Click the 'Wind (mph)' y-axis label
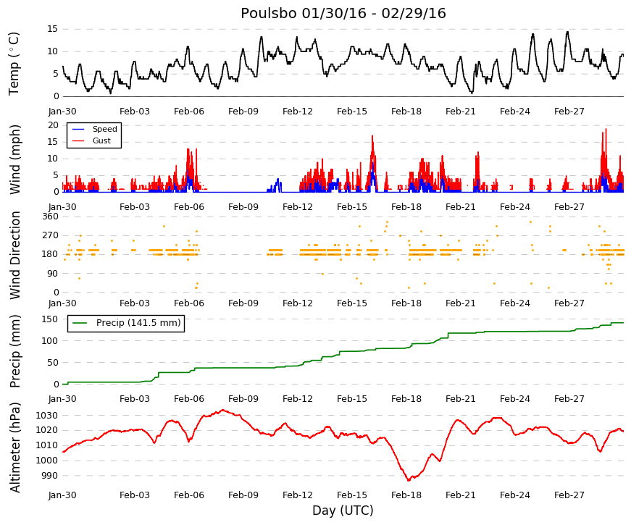The height and width of the screenshot is (525, 631). point(14,160)
